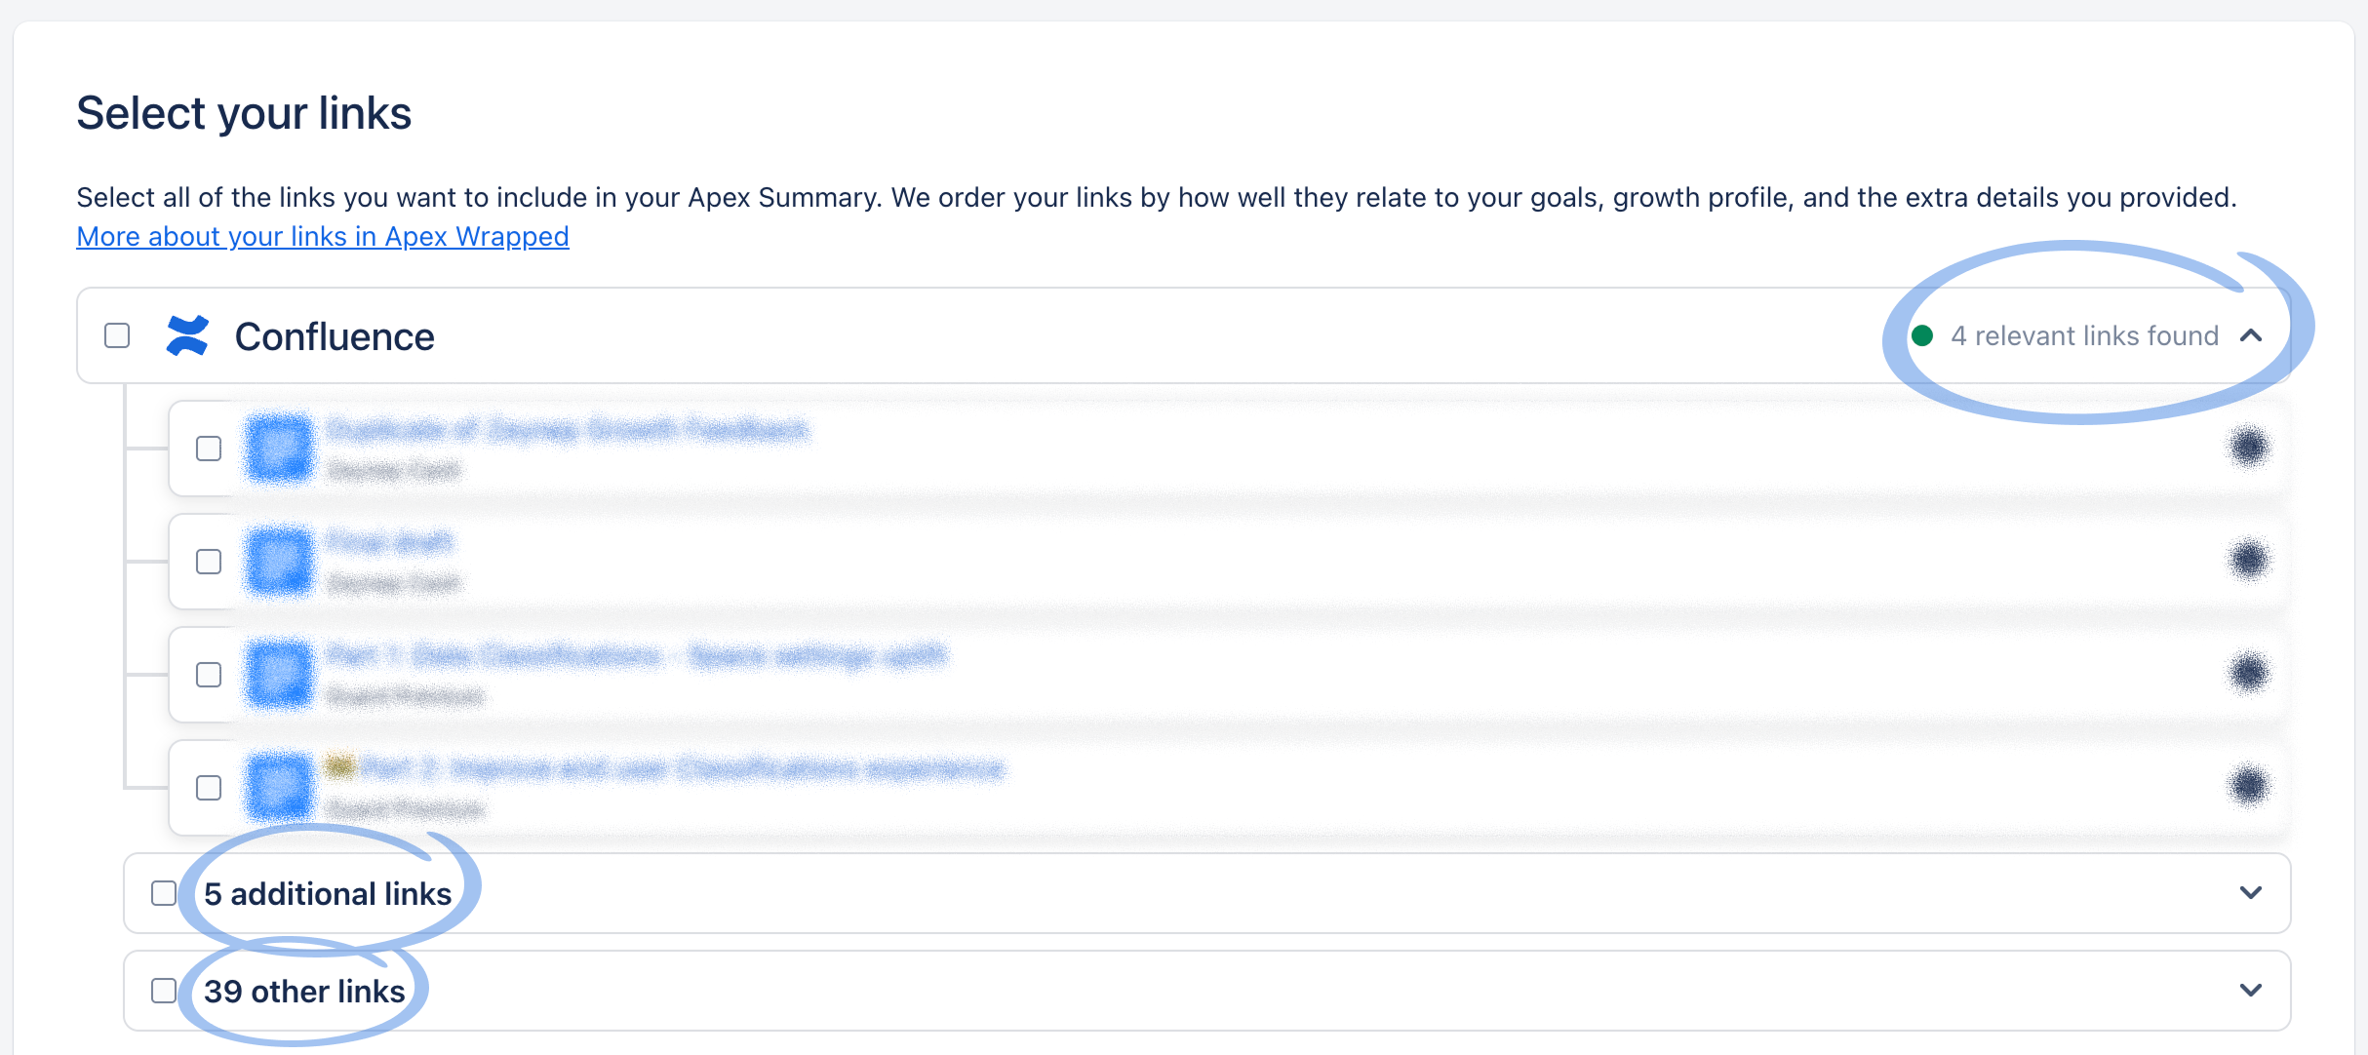Collapse the Confluence section with the up chevron
The image size is (2368, 1055).
click(2251, 335)
